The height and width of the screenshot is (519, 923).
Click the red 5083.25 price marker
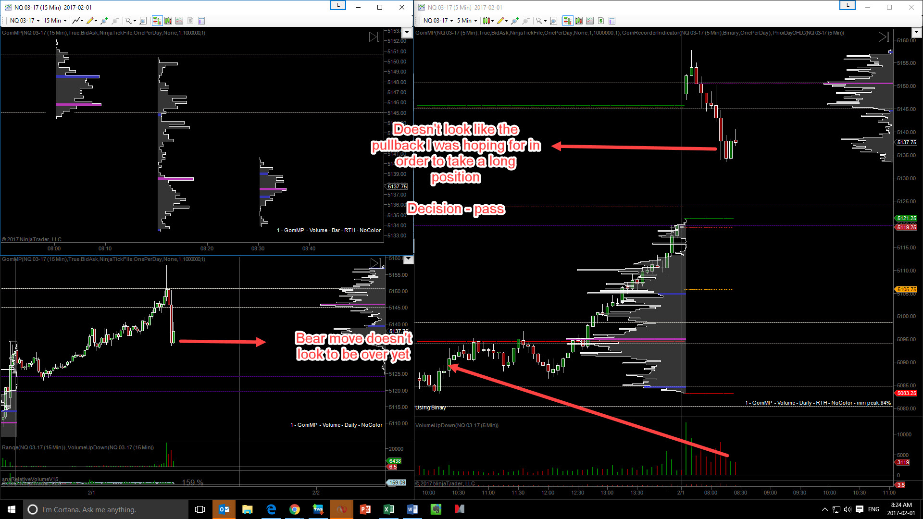907,393
